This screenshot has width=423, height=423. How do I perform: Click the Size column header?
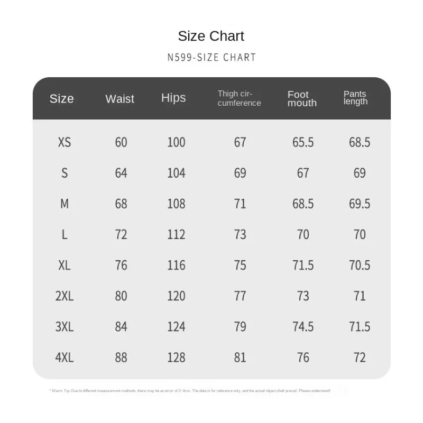[61, 99]
